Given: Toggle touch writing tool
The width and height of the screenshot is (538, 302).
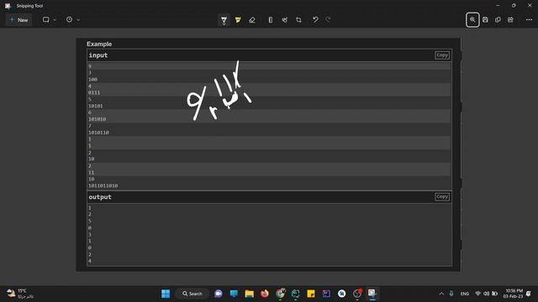Looking at the screenshot, I should point(284,20).
